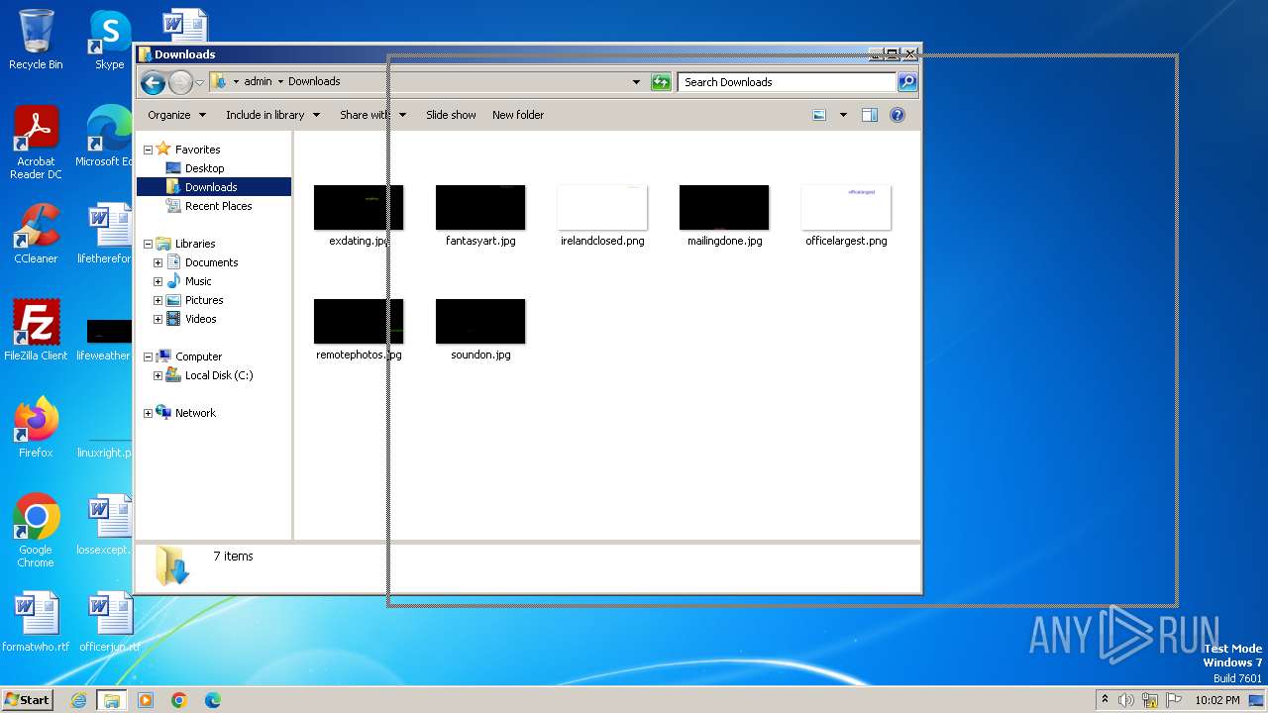Collapse the Libraries tree group
The image size is (1268, 713).
[x=148, y=244]
